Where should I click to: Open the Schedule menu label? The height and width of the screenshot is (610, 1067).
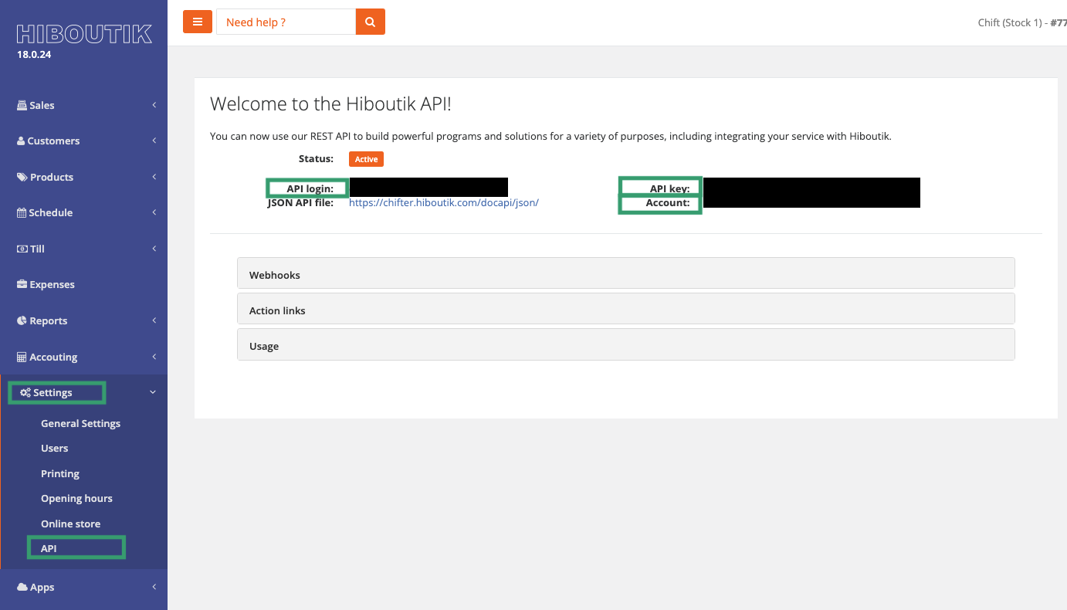tap(51, 212)
